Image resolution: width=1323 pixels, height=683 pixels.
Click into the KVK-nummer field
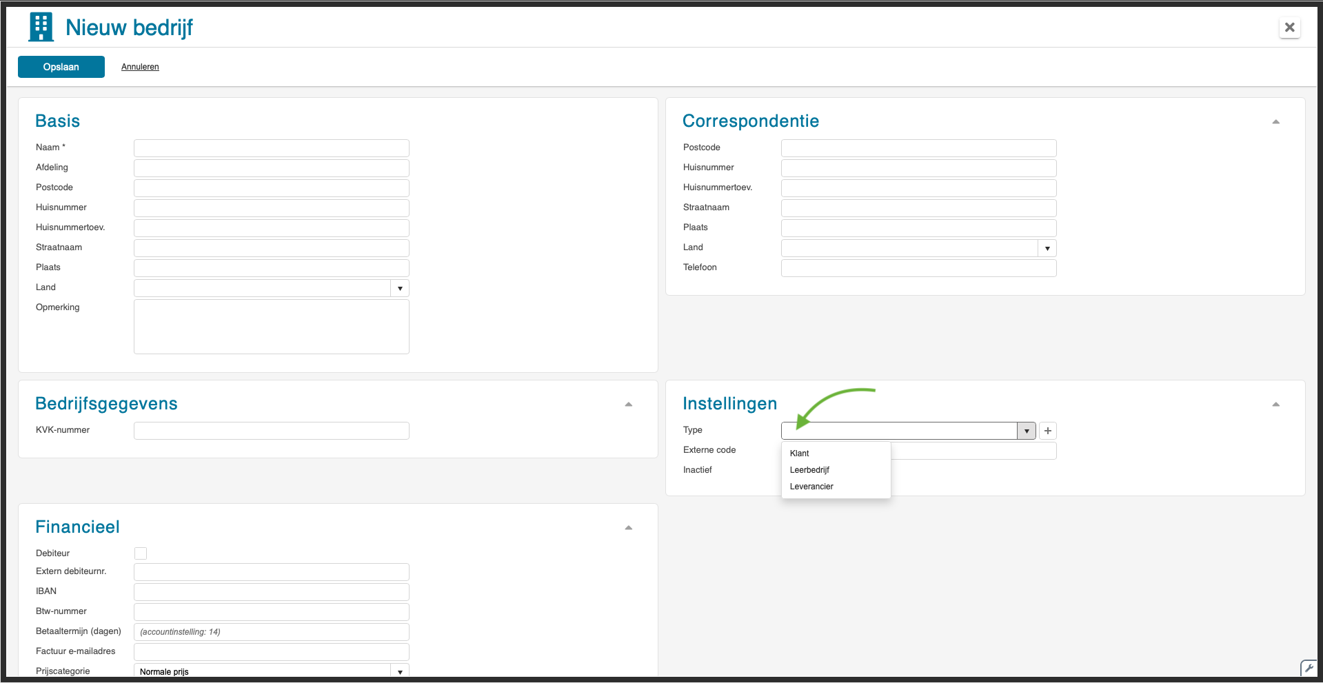(271, 431)
